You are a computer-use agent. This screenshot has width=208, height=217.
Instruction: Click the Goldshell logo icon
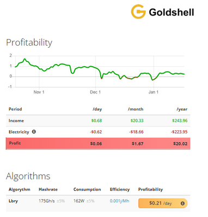(138, 11)
